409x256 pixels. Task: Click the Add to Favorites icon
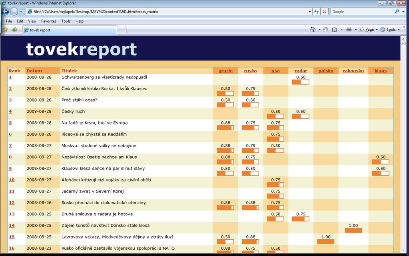pyautogui.click(x=15, y=30)
